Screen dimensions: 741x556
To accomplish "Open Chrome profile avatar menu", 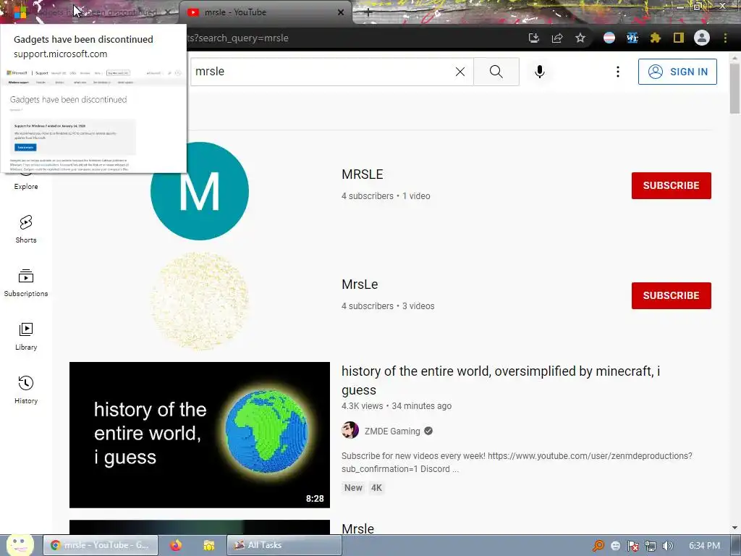I will tap(702, 38).
